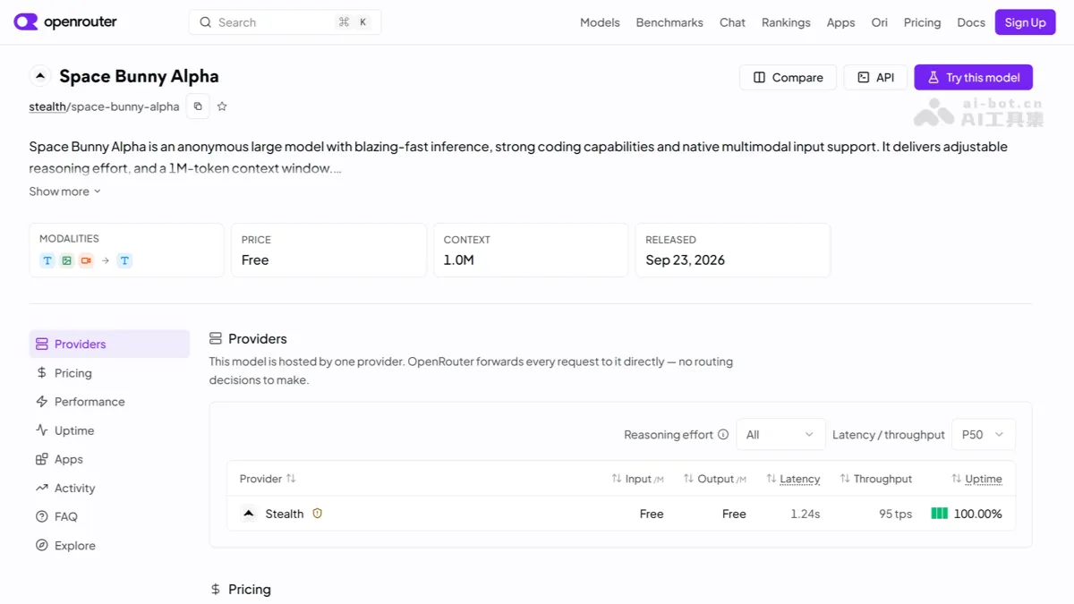1074x604 pixels.
Task: Click the green uptime bars indicator
Action: point(939,514)
